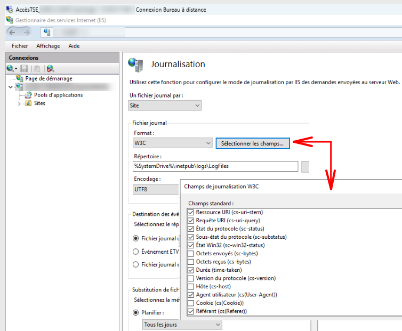Click the AccèsTSE remote desktop title icon
The image size is (402, 331).
pyautogui.click(x=10, y=10)
